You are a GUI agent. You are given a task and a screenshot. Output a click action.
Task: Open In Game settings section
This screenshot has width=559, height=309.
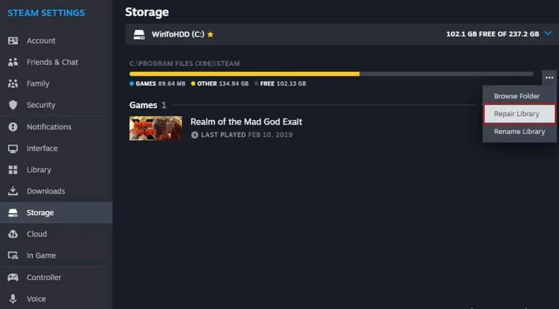(x=41, y=255)
